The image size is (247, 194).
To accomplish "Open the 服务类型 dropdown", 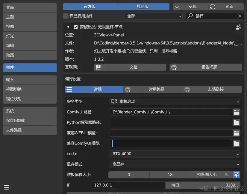I will (175, 102).
